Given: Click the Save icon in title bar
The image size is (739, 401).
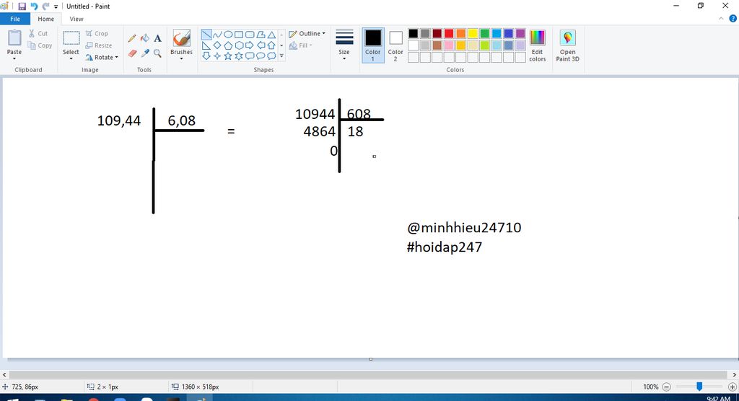Looking at the screenshot, I should [22, 6].
